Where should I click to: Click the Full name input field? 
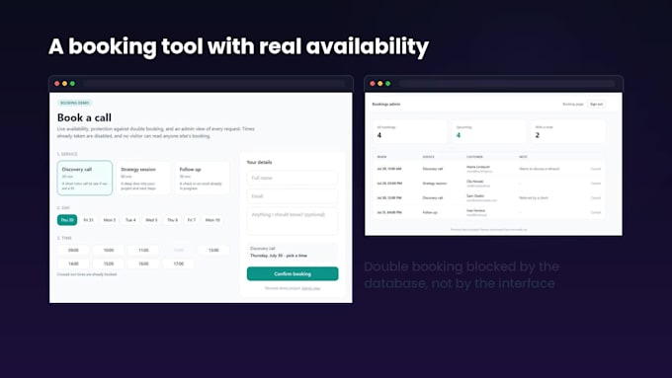[x=293, y=178]
